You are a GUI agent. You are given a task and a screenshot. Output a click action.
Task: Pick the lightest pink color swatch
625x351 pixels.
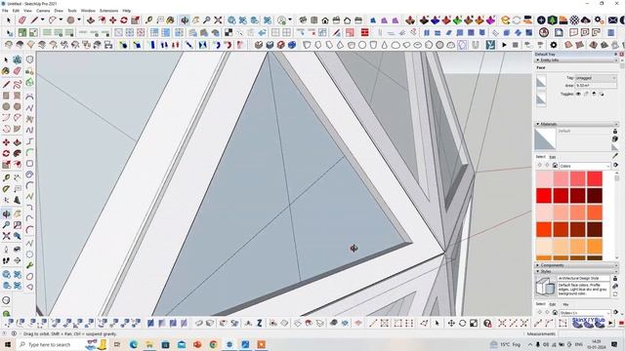click(x=544, y=178)
